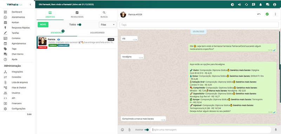This screenshot has height=134, width=281.
Task: Toggle dark mode brightness icon
Action: point(233,5)
